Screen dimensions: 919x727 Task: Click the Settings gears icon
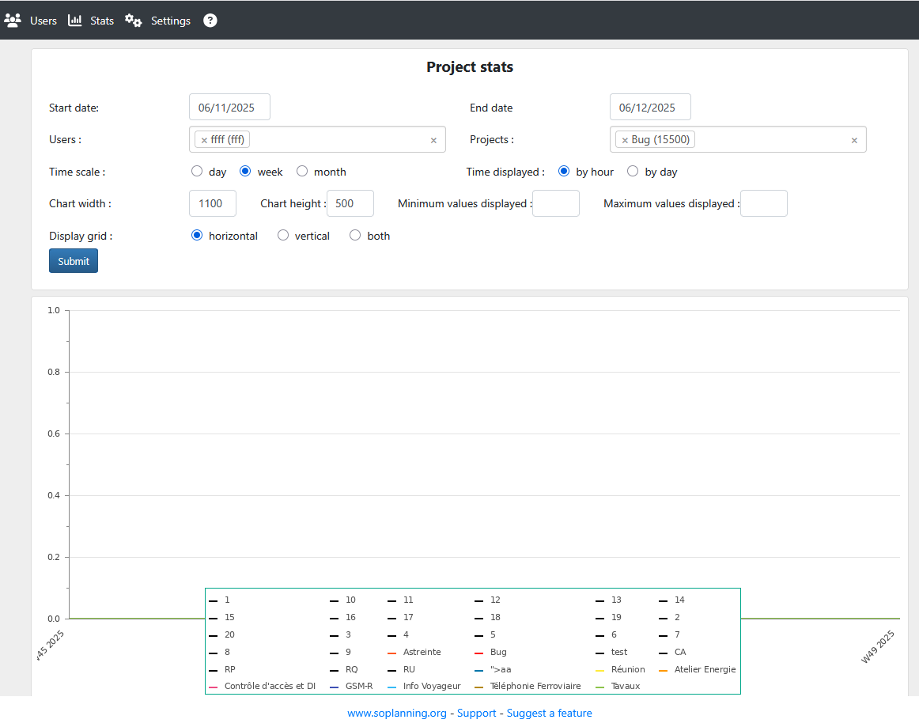click(134, 21)
